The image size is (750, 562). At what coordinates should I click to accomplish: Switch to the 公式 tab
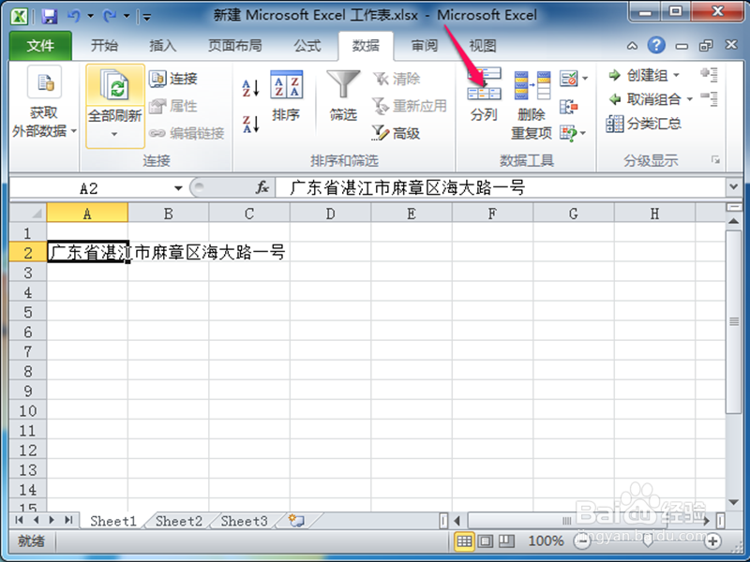coord(307,46)
